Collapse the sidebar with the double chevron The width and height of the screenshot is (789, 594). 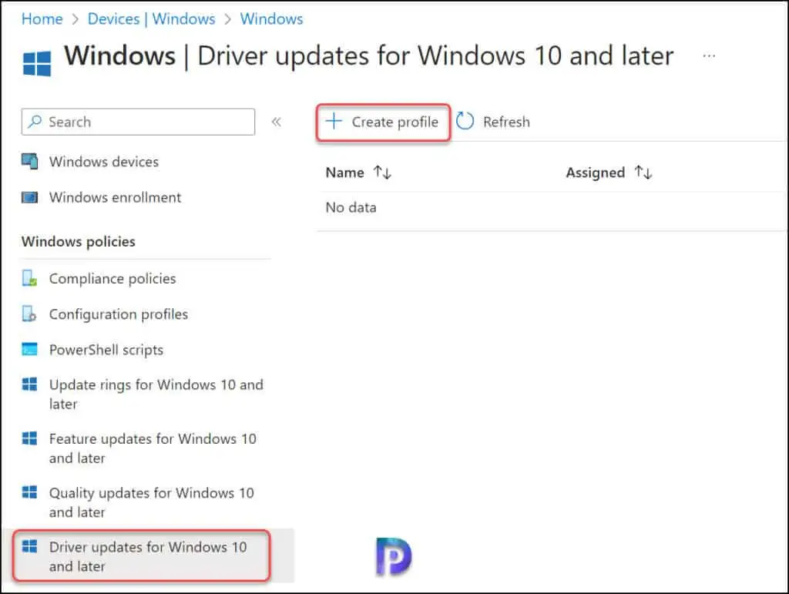click(277, 122)
